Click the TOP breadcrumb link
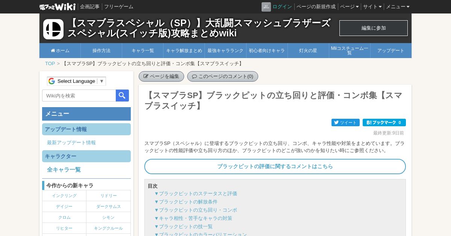Screen dimensions: 451x236 [x=50, y=64]
